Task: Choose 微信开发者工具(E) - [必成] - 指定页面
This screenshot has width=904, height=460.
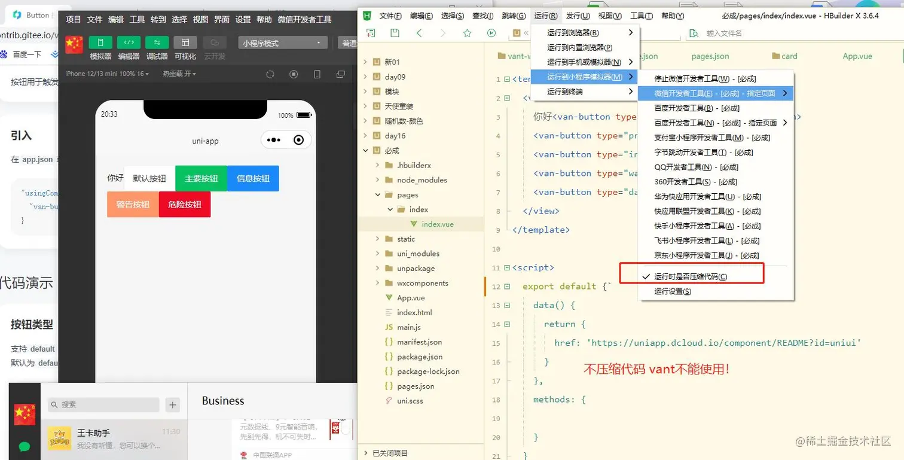Action: click(x=716, y=93)
